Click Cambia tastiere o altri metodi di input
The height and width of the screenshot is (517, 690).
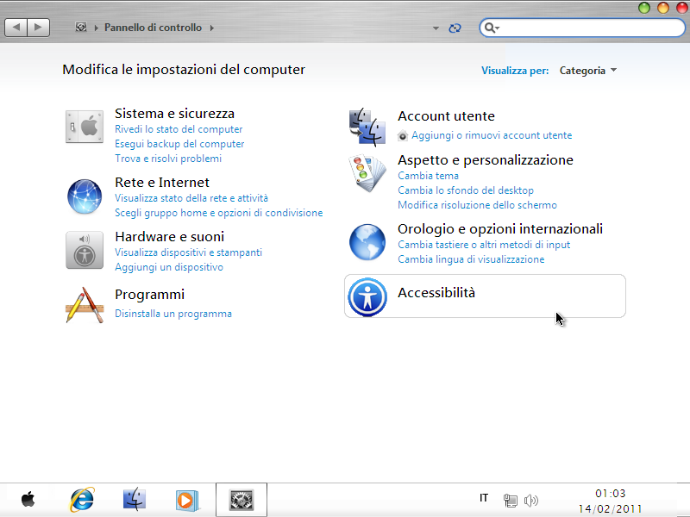click(x=484, y=245)
